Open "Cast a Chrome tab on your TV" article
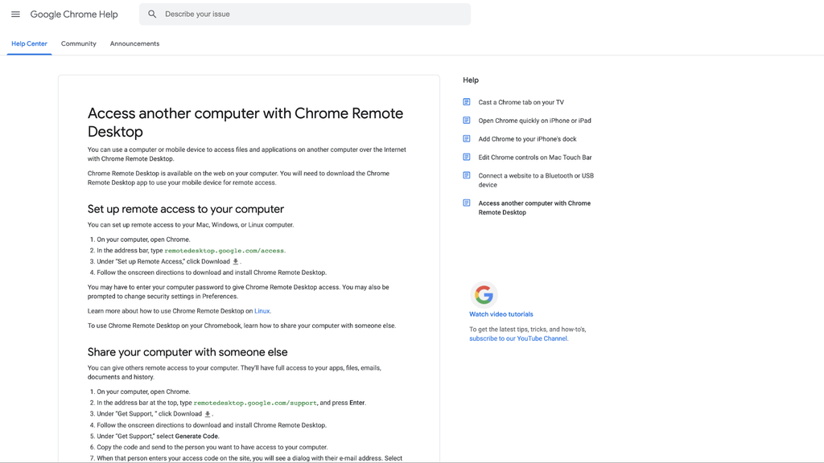The image size is (824, 463). pos(520,102)
